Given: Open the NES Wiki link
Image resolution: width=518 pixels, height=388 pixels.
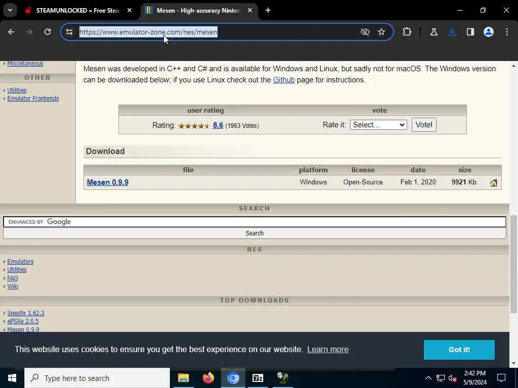Looking at the screenshot, I should (13, 286).
